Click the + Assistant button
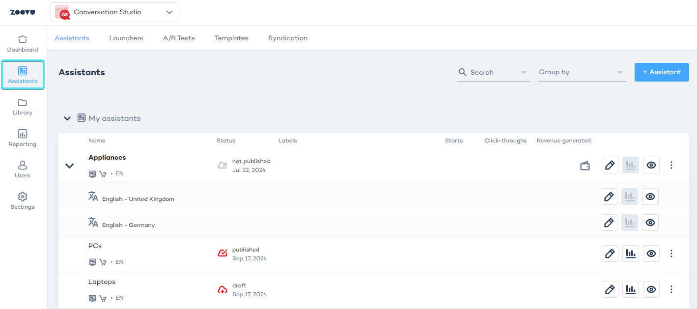The width and height of the screenshot is (697, 309). [x=662, y=72]
